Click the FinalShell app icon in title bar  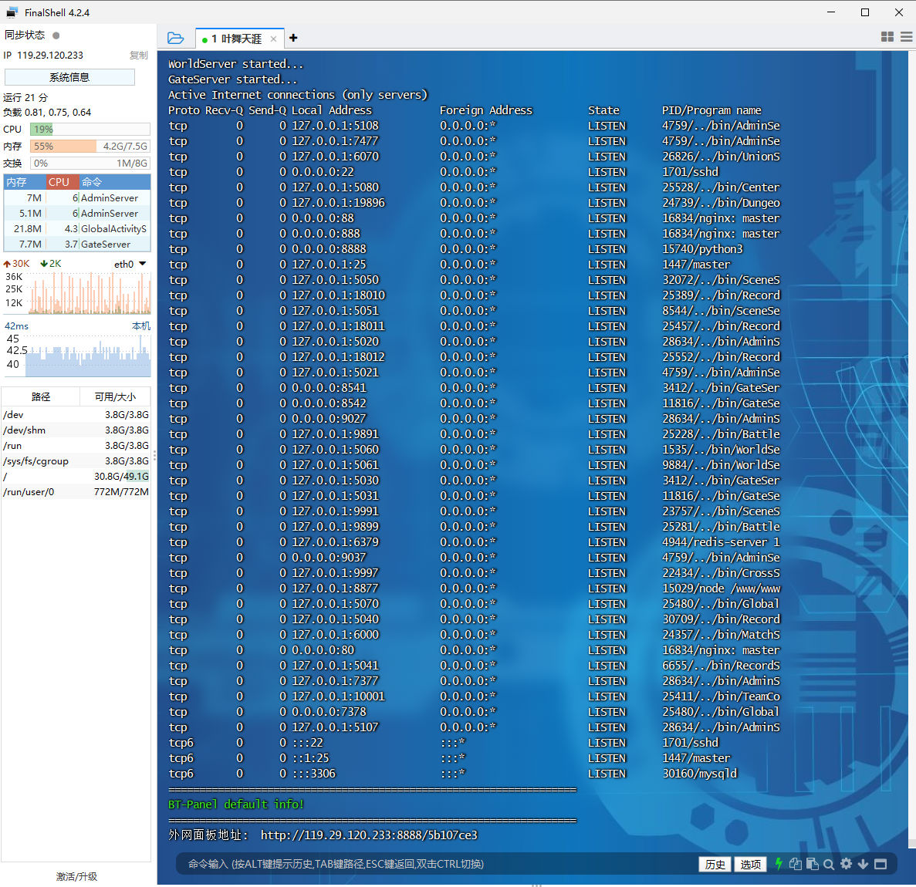(x=12, y=12)
